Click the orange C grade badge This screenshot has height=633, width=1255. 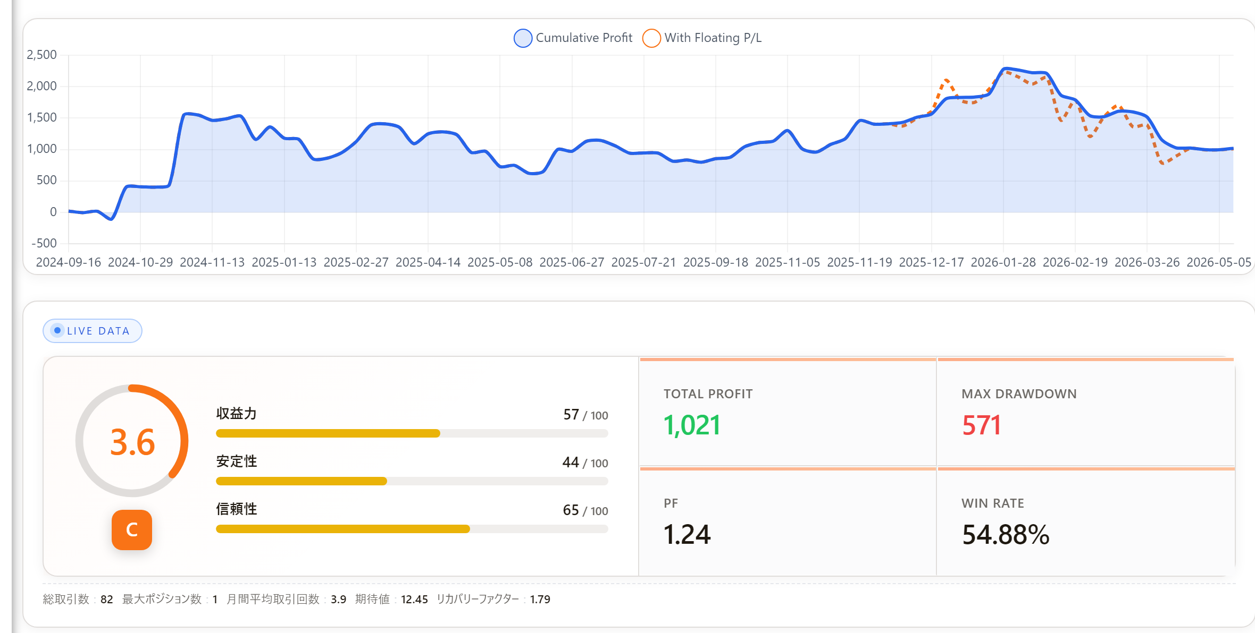[x=132, y=530]
